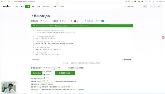
Task: Click the docker pull node:24-alpine line
Action: tap(45, 38)
